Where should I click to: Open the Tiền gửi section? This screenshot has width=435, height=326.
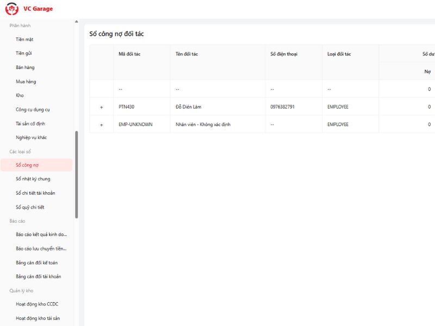(x=23, y=53)
